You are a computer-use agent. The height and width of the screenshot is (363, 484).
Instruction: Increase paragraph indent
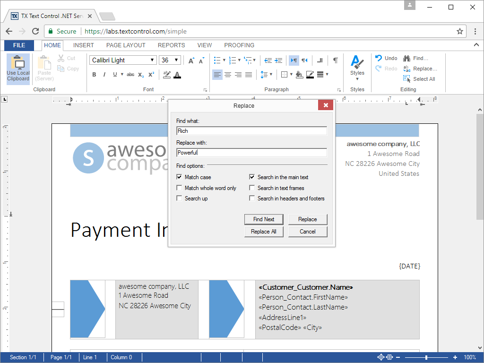tap(278, 60)
